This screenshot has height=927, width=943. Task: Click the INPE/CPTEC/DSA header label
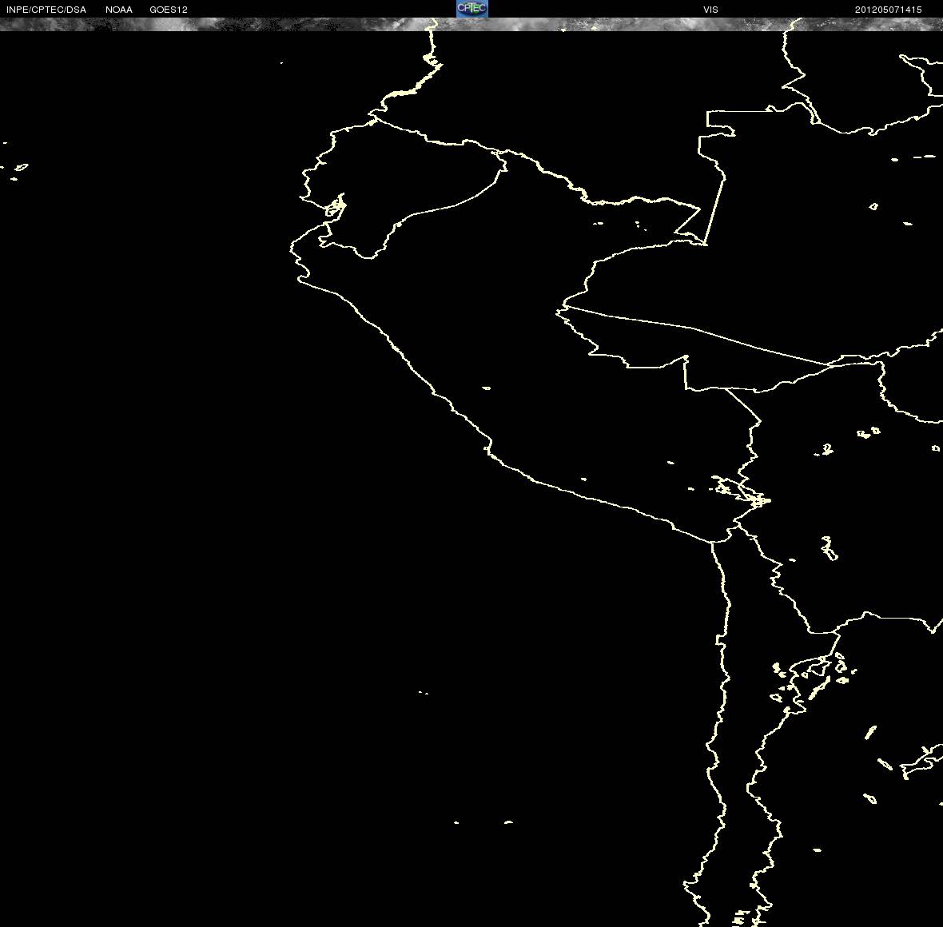46,10
